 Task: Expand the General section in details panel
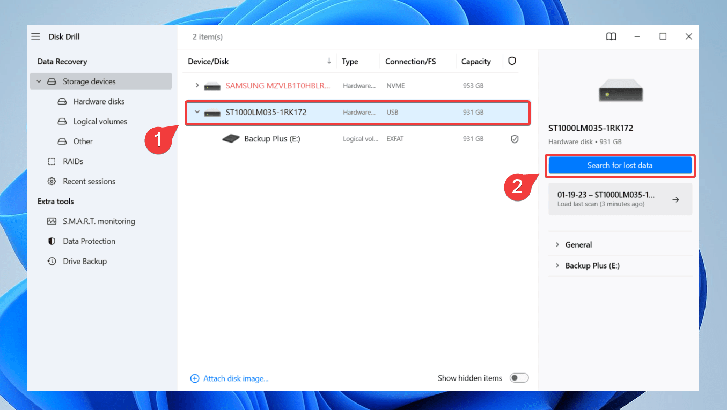click(557, 244)
